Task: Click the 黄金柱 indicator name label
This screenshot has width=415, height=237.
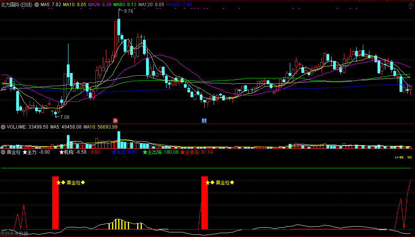Action: click(x=14, y=152)
